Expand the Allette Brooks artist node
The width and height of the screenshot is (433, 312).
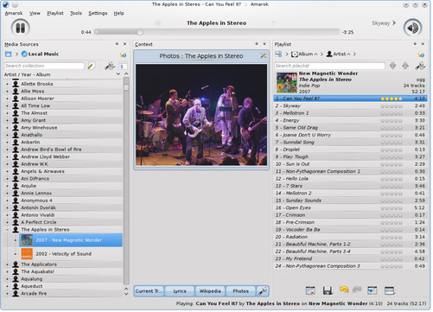8,84
